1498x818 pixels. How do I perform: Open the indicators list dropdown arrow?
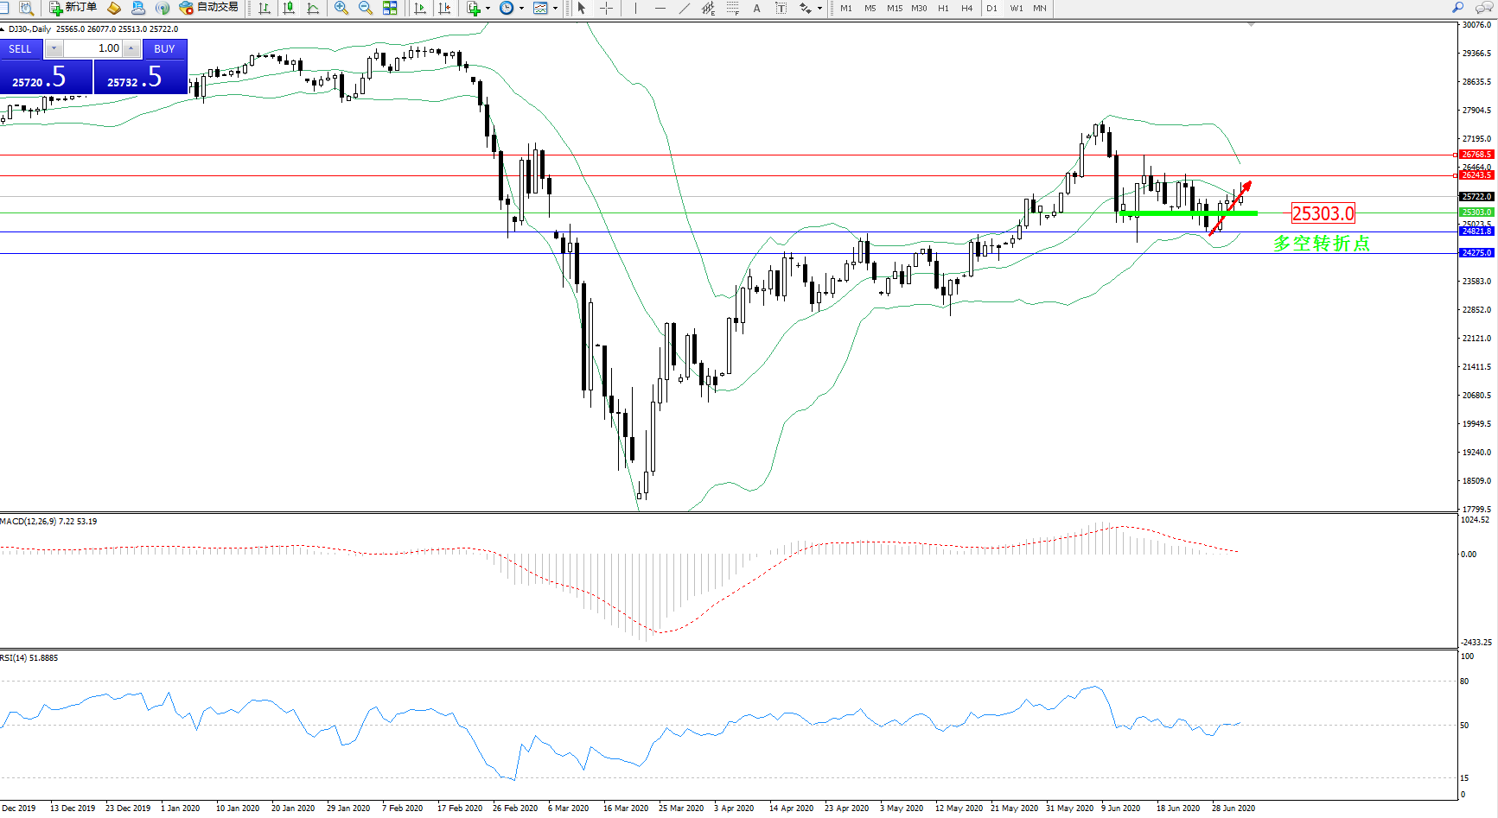488,8
